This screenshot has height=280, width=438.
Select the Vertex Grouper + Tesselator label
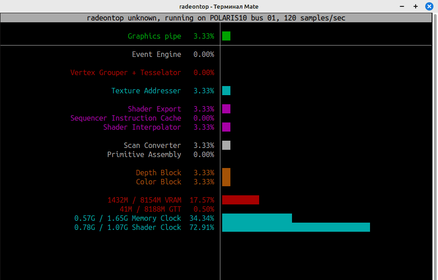coord(125,72)
